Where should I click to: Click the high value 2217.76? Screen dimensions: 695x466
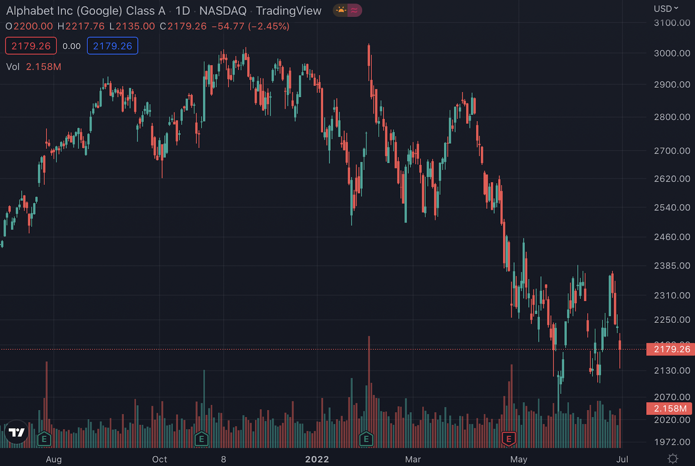pos(85,26)
